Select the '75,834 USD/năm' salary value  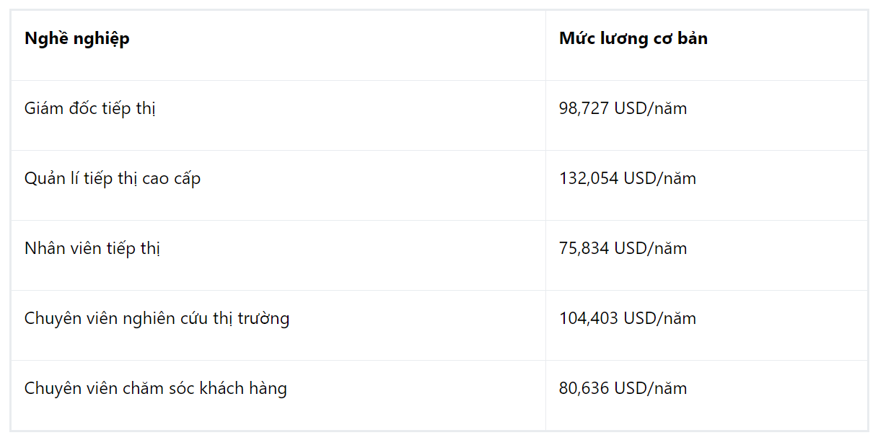point(623,248)
